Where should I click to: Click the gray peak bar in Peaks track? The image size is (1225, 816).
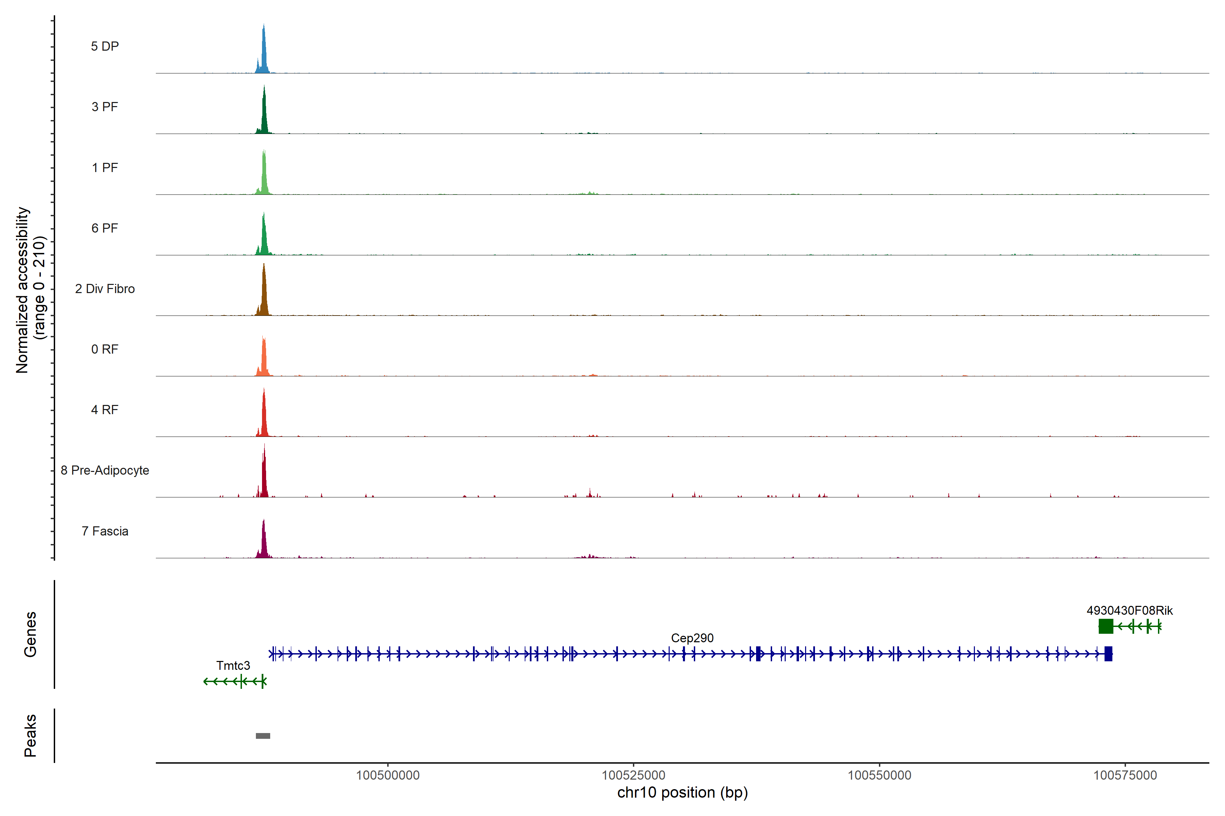click(262, 735)
